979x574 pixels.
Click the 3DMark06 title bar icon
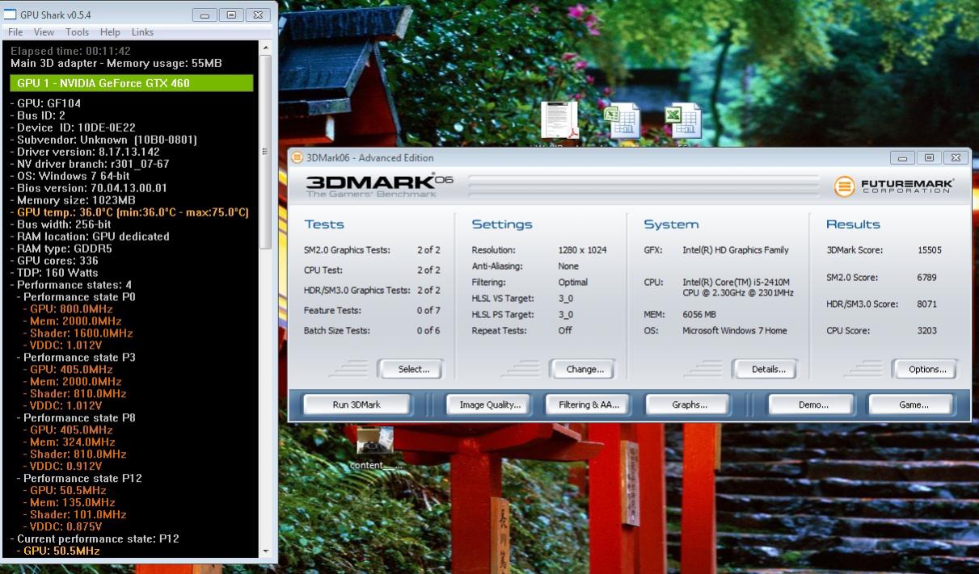297,158
